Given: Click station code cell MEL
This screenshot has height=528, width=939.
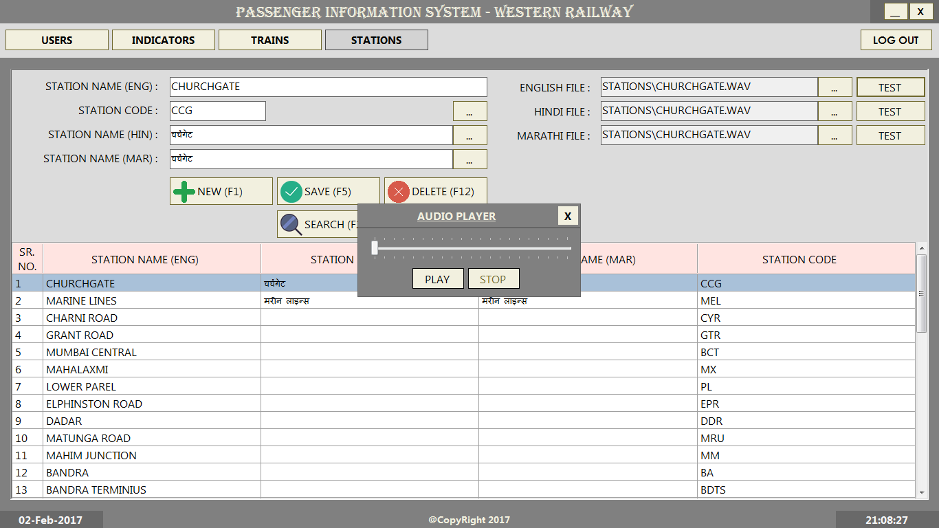Looking at the screenshot, I should pyautogui.click(x=806, y=300).
